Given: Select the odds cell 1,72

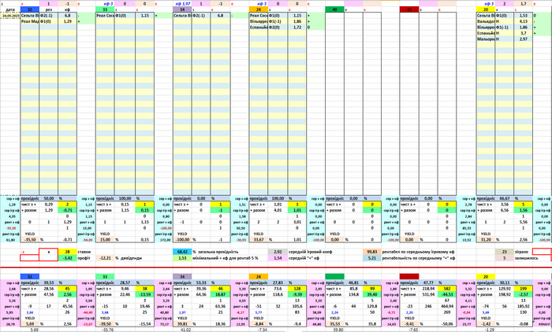Looking at the screenshot, I should point(297,27).
